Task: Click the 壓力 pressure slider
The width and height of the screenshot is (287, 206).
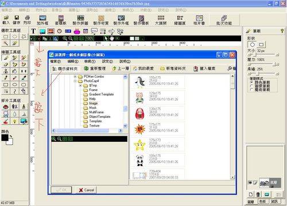Action: point(263,64)
